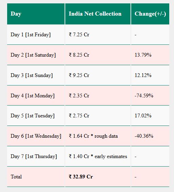Click the 13.79% change value
The width and height of the screenshot is (174, 192).
coord(143,55)
